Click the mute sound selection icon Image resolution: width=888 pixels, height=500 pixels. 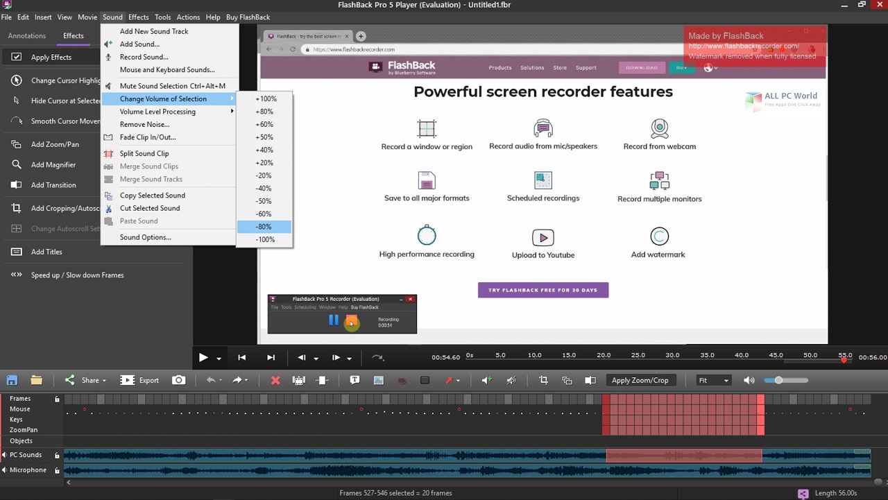tap(511, 380)
